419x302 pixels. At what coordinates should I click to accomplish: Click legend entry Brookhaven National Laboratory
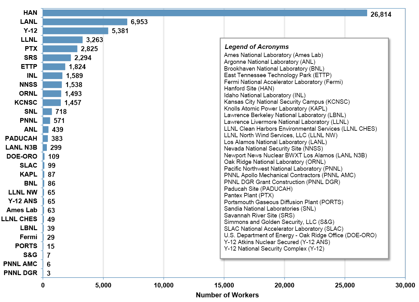point(274,69)
